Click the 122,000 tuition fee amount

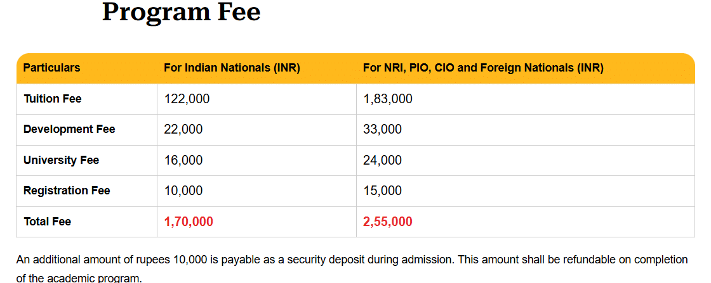point(187,99)
